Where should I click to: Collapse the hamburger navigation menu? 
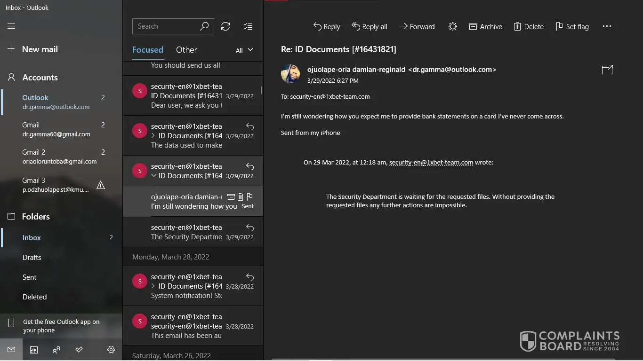coord(11,26)
